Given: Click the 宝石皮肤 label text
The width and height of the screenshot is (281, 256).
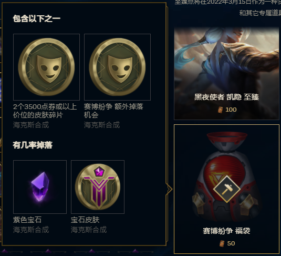Looking at the screenshot, I should (x=85, y=220).
